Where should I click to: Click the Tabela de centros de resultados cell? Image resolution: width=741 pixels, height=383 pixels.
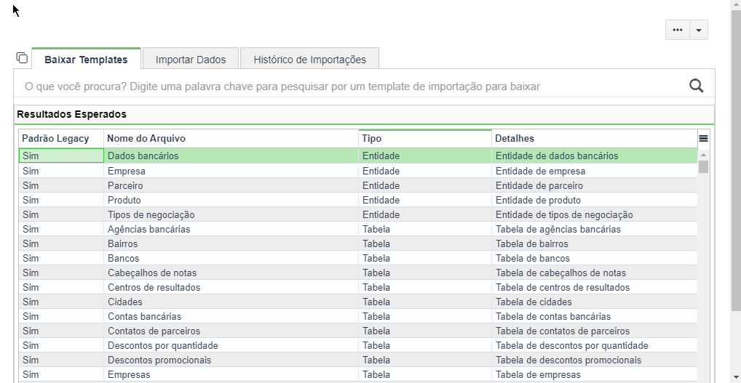click(x=595, y=287)
